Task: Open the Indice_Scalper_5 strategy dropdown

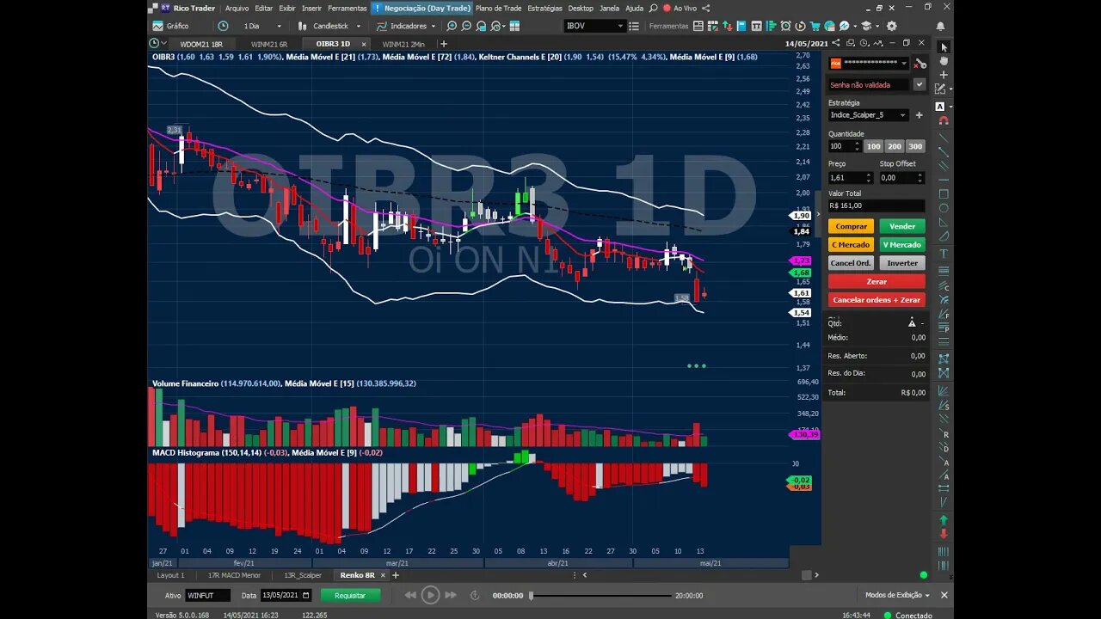Action: (x=869, y=115)
